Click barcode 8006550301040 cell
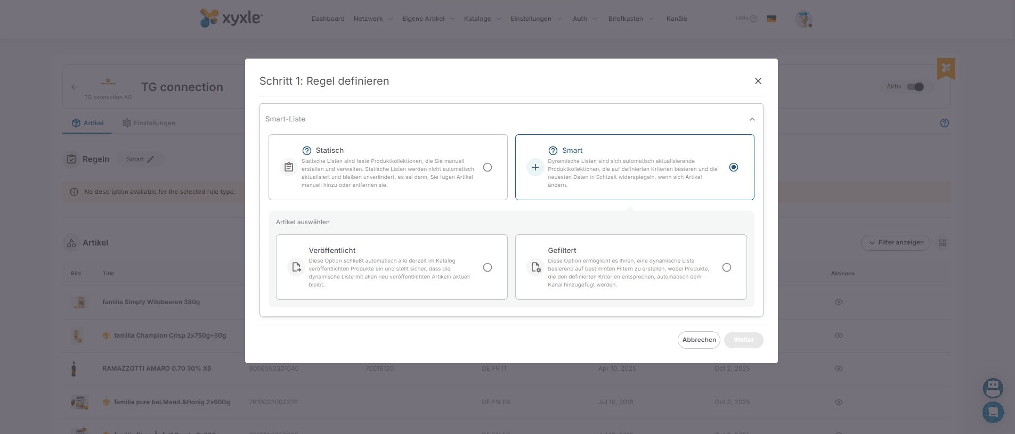1015x434 pixels. [274, 369]
